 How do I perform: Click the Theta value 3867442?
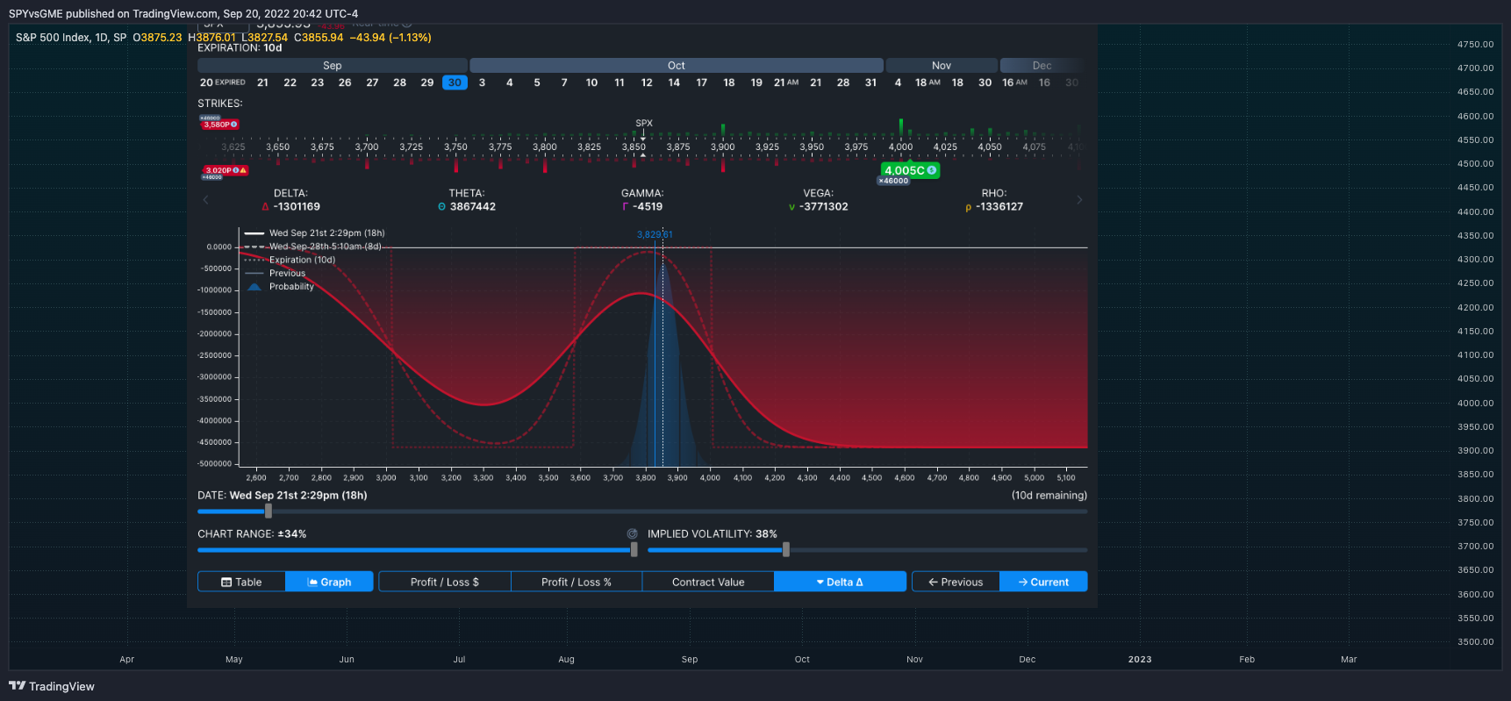coord(473,207)
